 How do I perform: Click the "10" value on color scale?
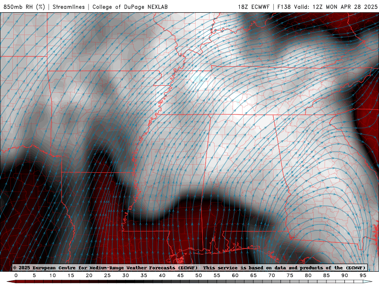(x=53, y=275)
